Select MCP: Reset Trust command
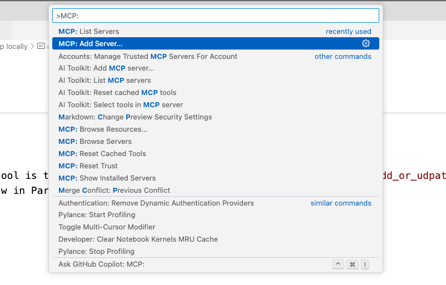The width and height of the screenshot is (446, 285). (216, 166)
